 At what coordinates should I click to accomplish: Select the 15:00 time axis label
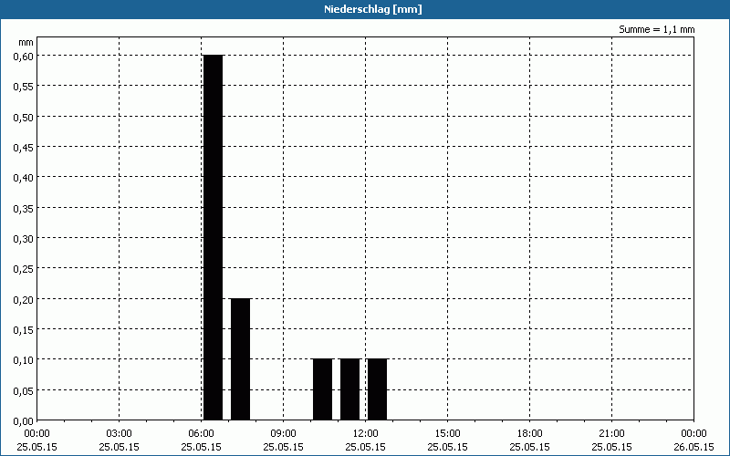pos(447,434)
